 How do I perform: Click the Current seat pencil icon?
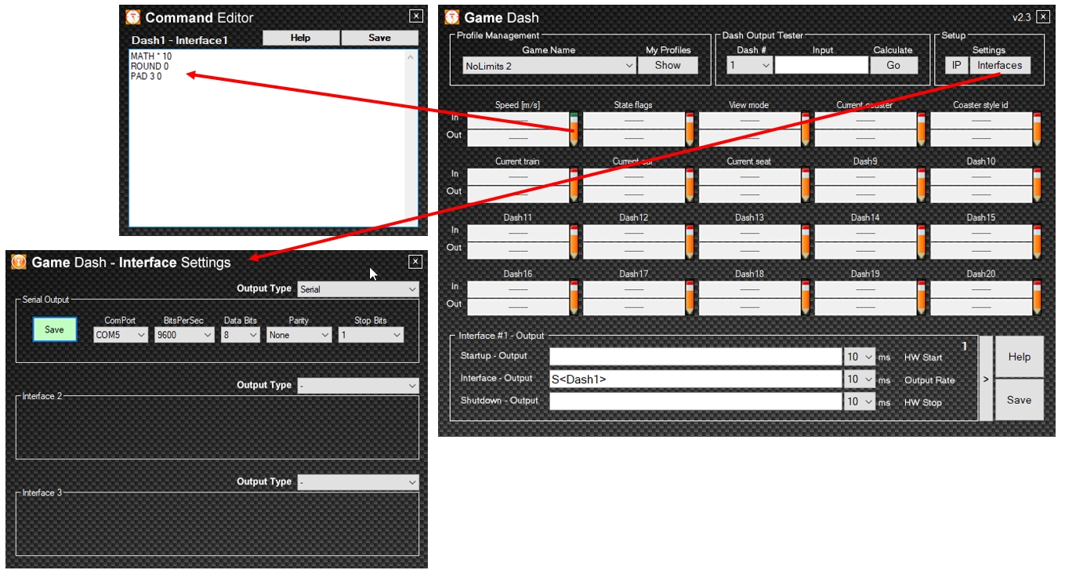click(806, 186)
